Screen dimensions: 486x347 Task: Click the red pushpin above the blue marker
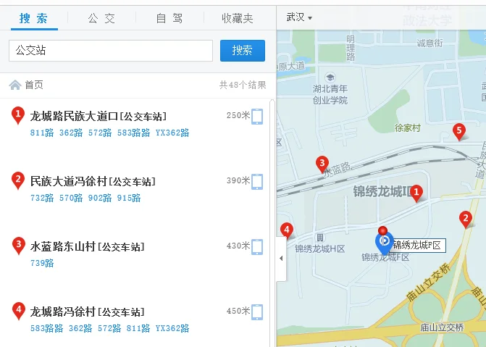tap(382, 231)
